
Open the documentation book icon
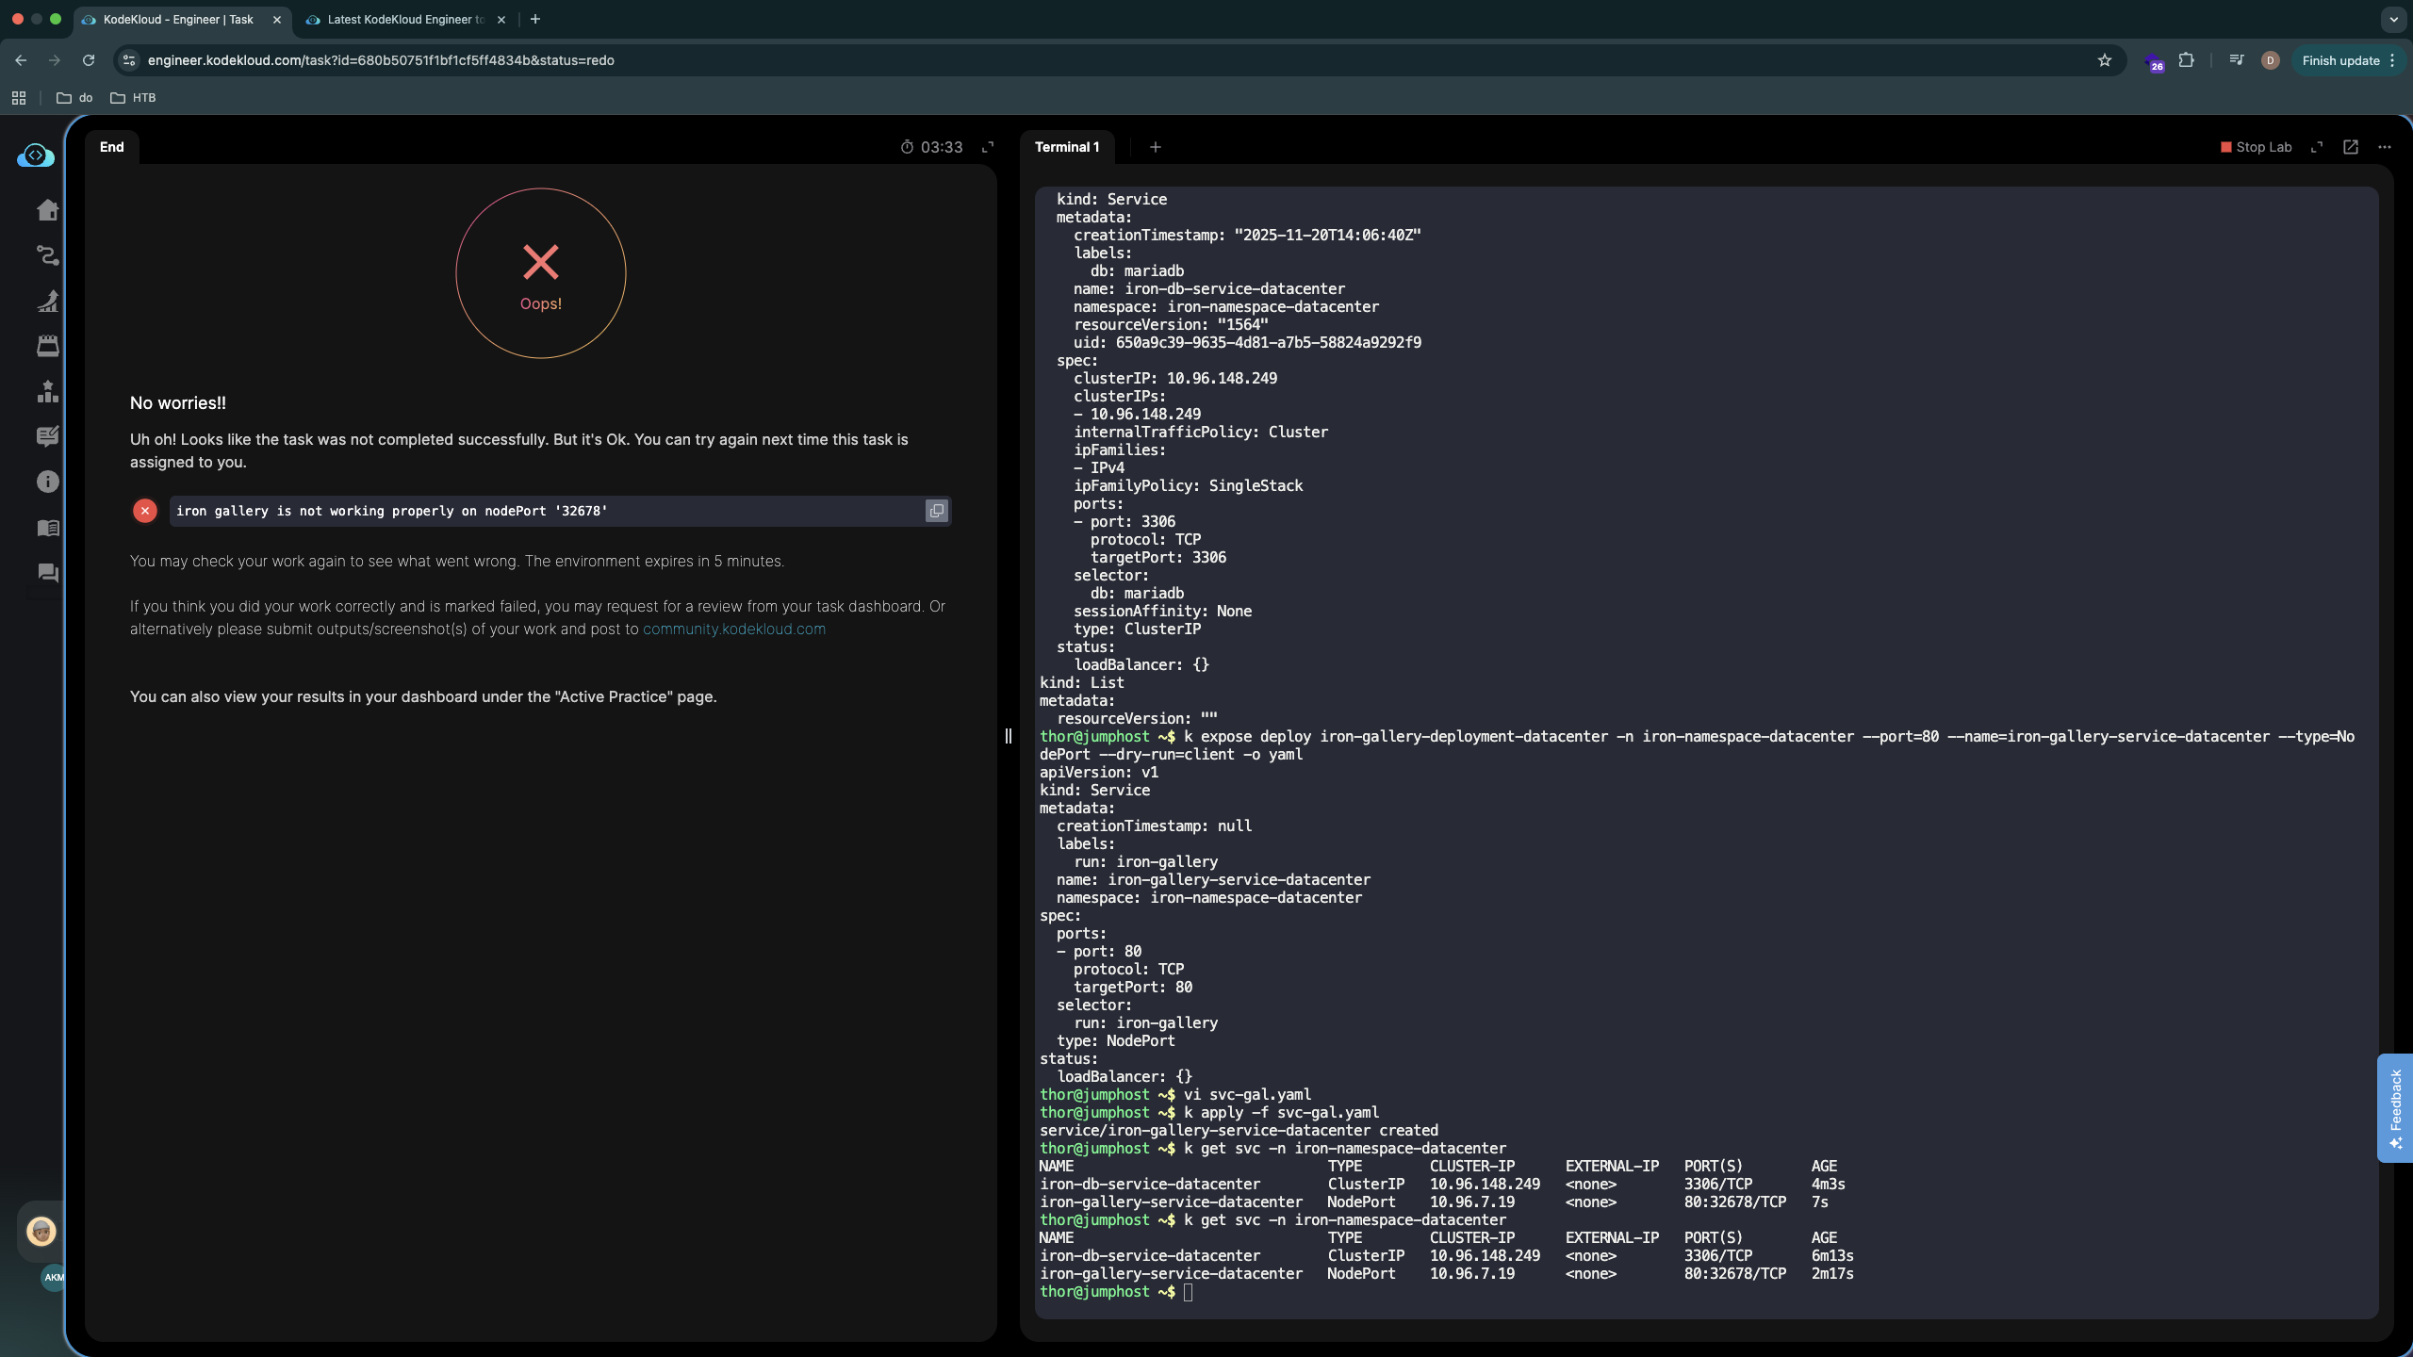point(47,528)
